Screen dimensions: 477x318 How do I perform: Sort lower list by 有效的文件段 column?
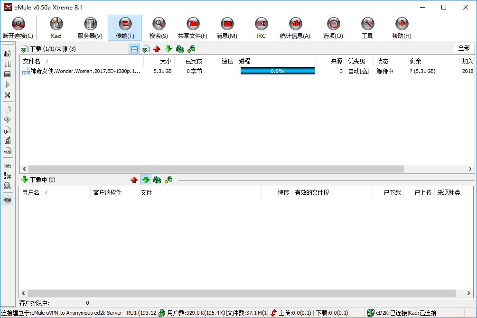[x=332, y=192]
